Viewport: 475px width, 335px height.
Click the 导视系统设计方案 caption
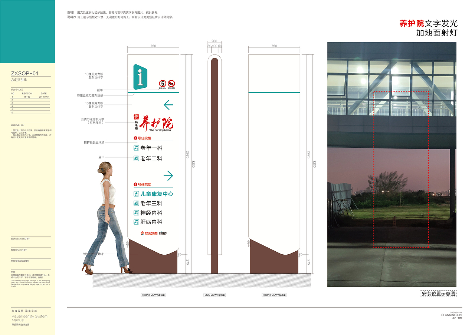(20, 325)
